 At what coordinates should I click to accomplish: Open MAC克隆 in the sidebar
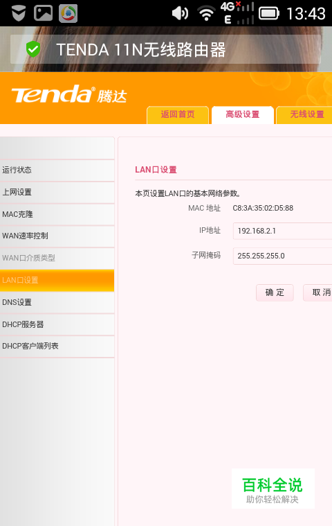57,214
